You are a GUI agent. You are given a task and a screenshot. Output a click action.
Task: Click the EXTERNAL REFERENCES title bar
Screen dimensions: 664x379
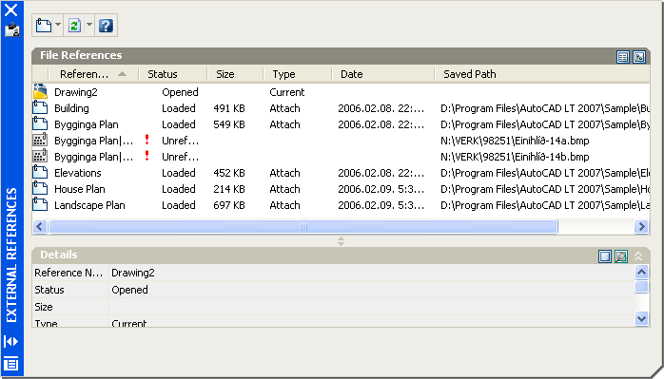point(11,255)
